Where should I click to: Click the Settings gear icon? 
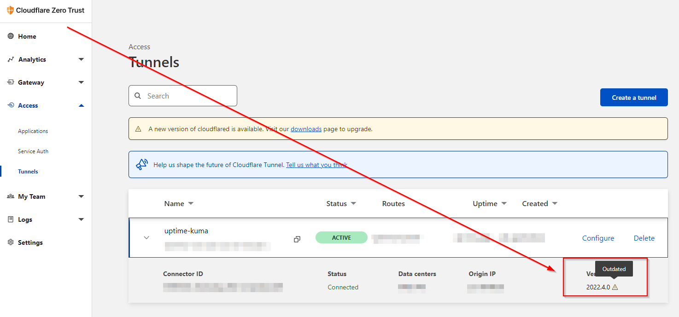tap(11, 242)
